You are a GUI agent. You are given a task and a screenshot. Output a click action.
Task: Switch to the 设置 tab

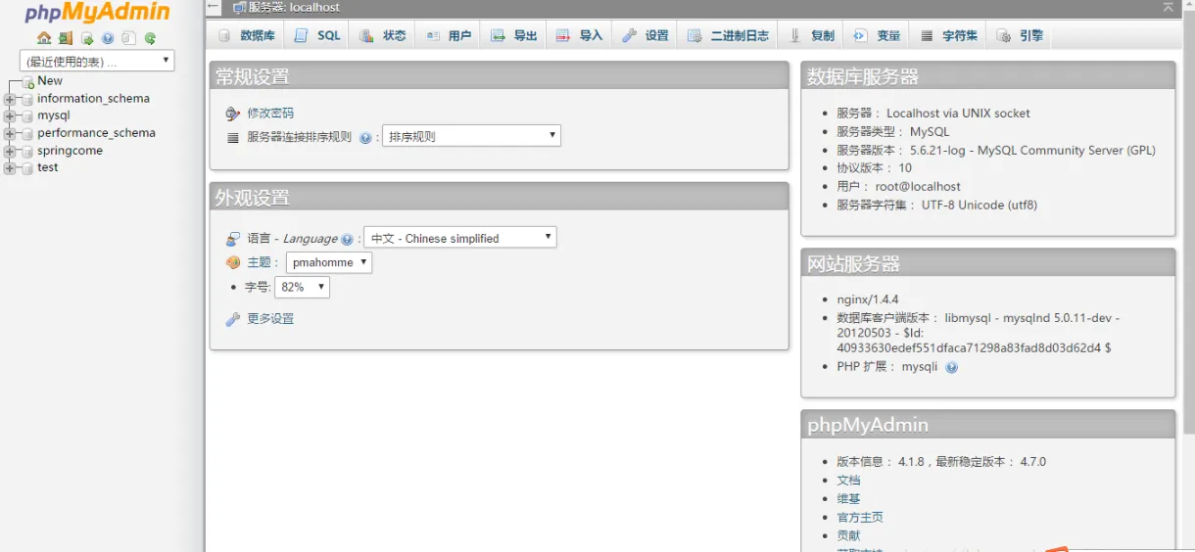click(645, 35)
